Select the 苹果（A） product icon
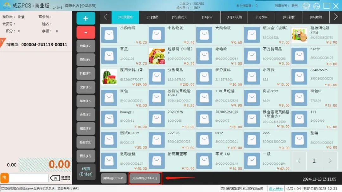Image resolution: width=342 pixels, height=192 pixels. pos(204,161)
